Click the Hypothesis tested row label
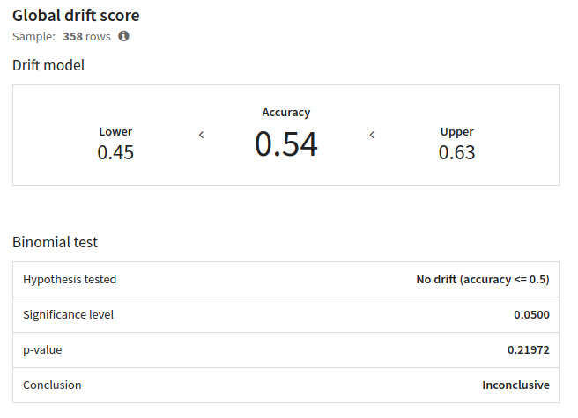Screen dimensions: 578x418 pyautogui.click(x=70, y=280)
